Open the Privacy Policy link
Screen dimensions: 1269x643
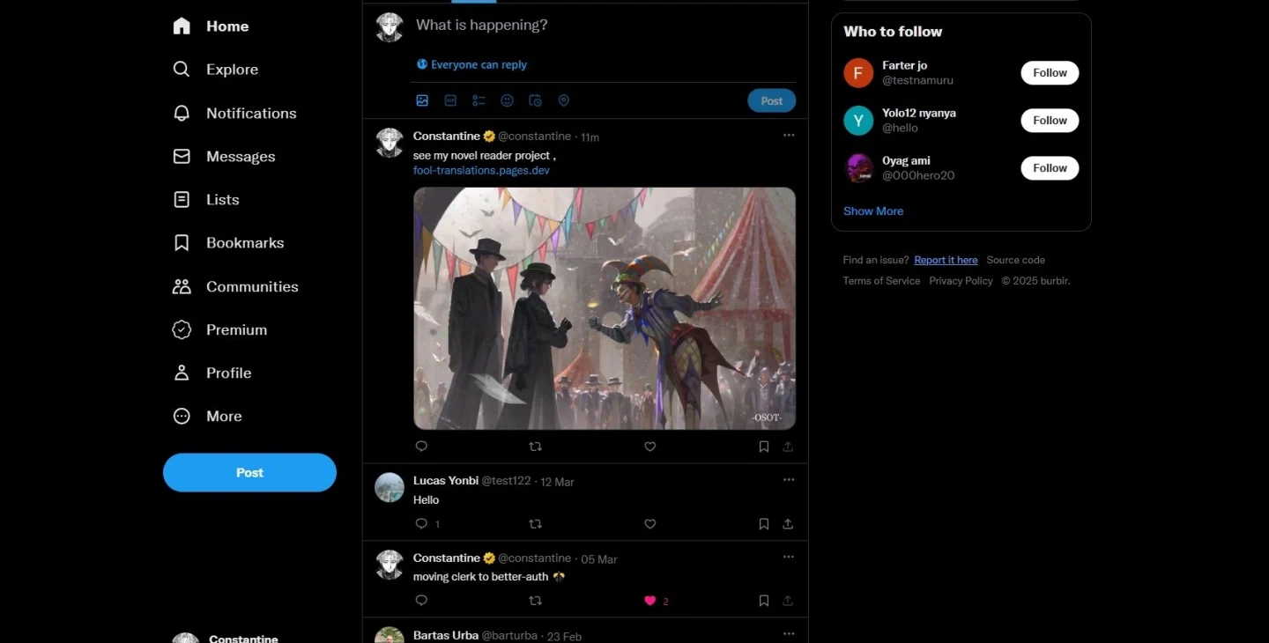tap(961, 281)
